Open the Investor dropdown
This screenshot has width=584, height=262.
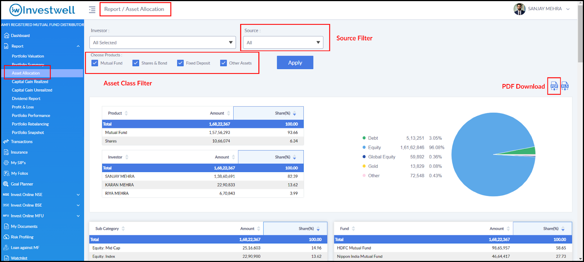pyautogui.click(x=163, y=43)
